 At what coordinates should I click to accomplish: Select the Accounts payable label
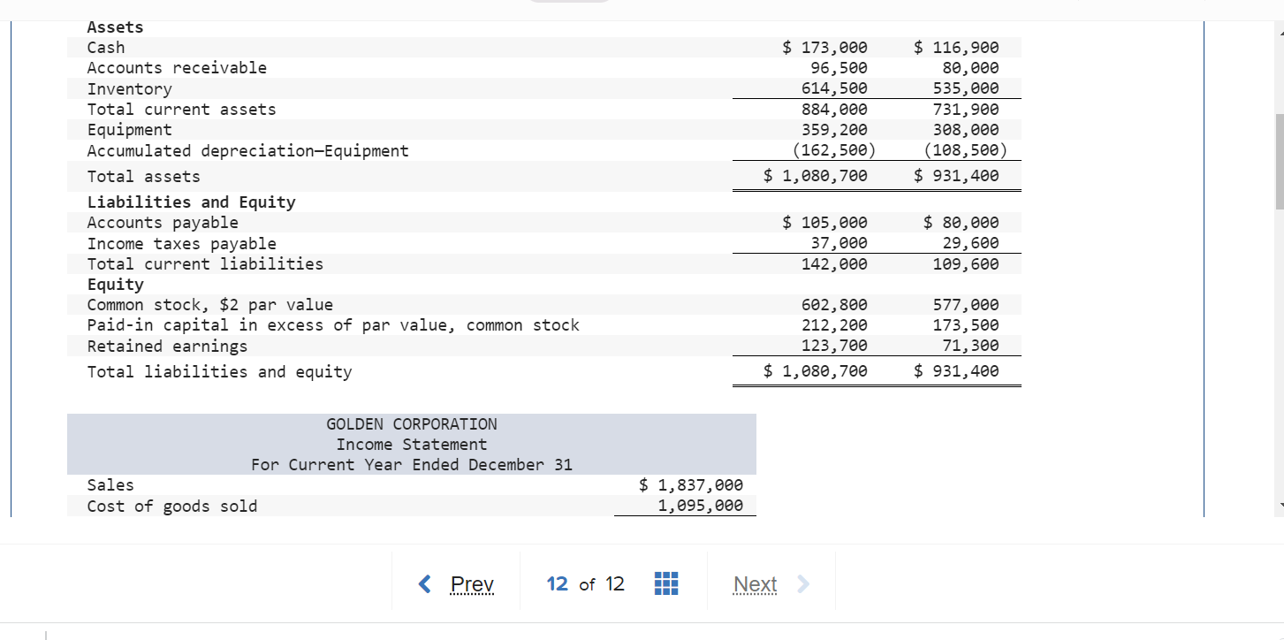[163, 223]
